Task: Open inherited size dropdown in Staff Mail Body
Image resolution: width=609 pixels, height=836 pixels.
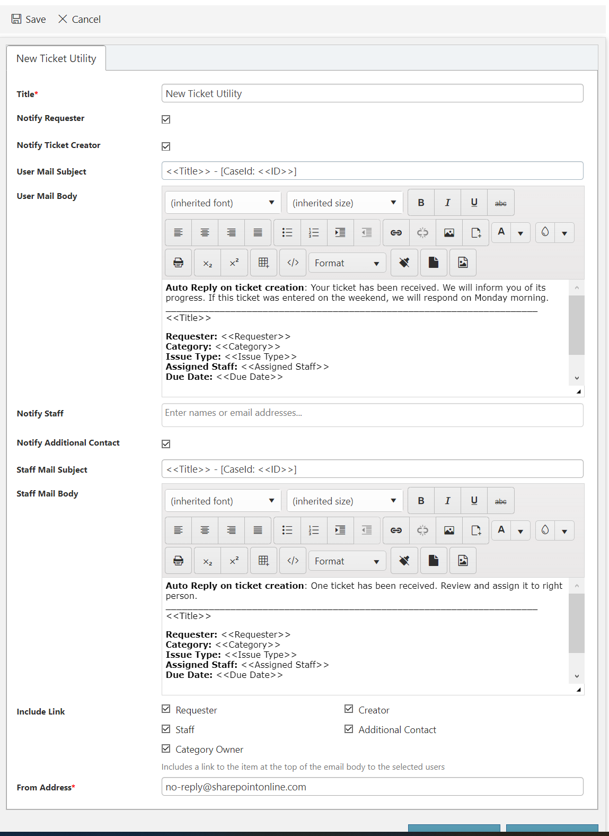Action: pos(345,501)
